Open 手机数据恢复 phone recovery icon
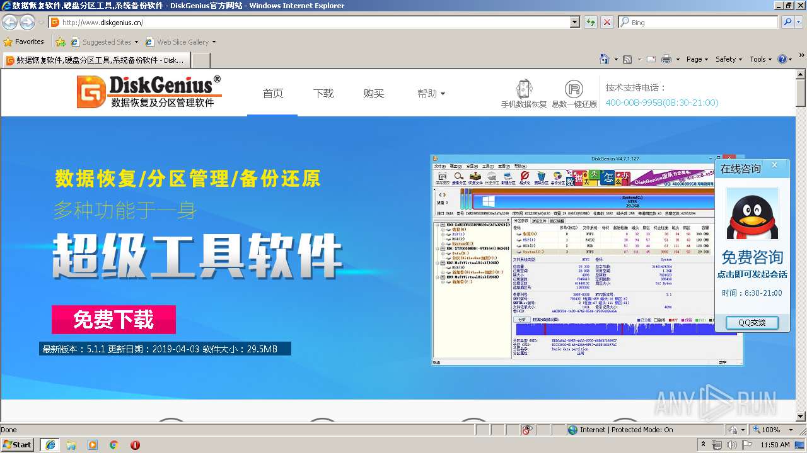Image resolution: width=807 pixels, height=453 pixels. click(x=524, y=94)
